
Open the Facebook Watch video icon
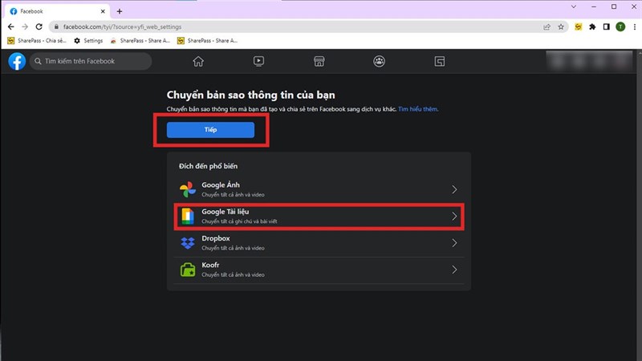(x=258, y=62)
